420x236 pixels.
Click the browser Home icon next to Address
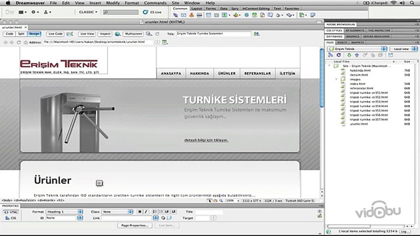(25, 42)
